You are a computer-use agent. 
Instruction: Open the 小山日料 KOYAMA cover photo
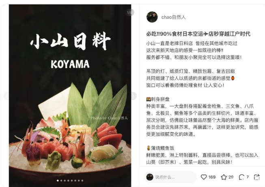tap(70, 96)
